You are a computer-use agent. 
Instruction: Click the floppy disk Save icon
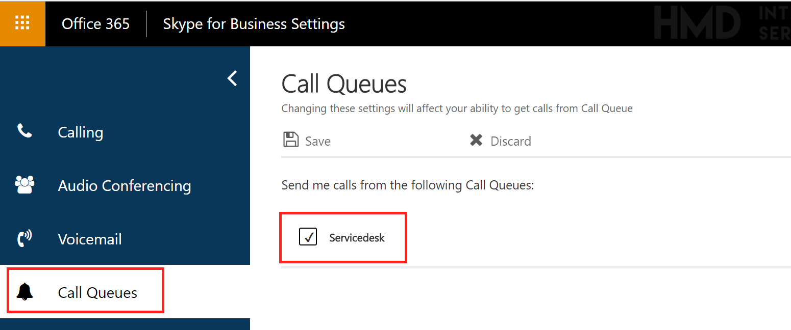291,140
